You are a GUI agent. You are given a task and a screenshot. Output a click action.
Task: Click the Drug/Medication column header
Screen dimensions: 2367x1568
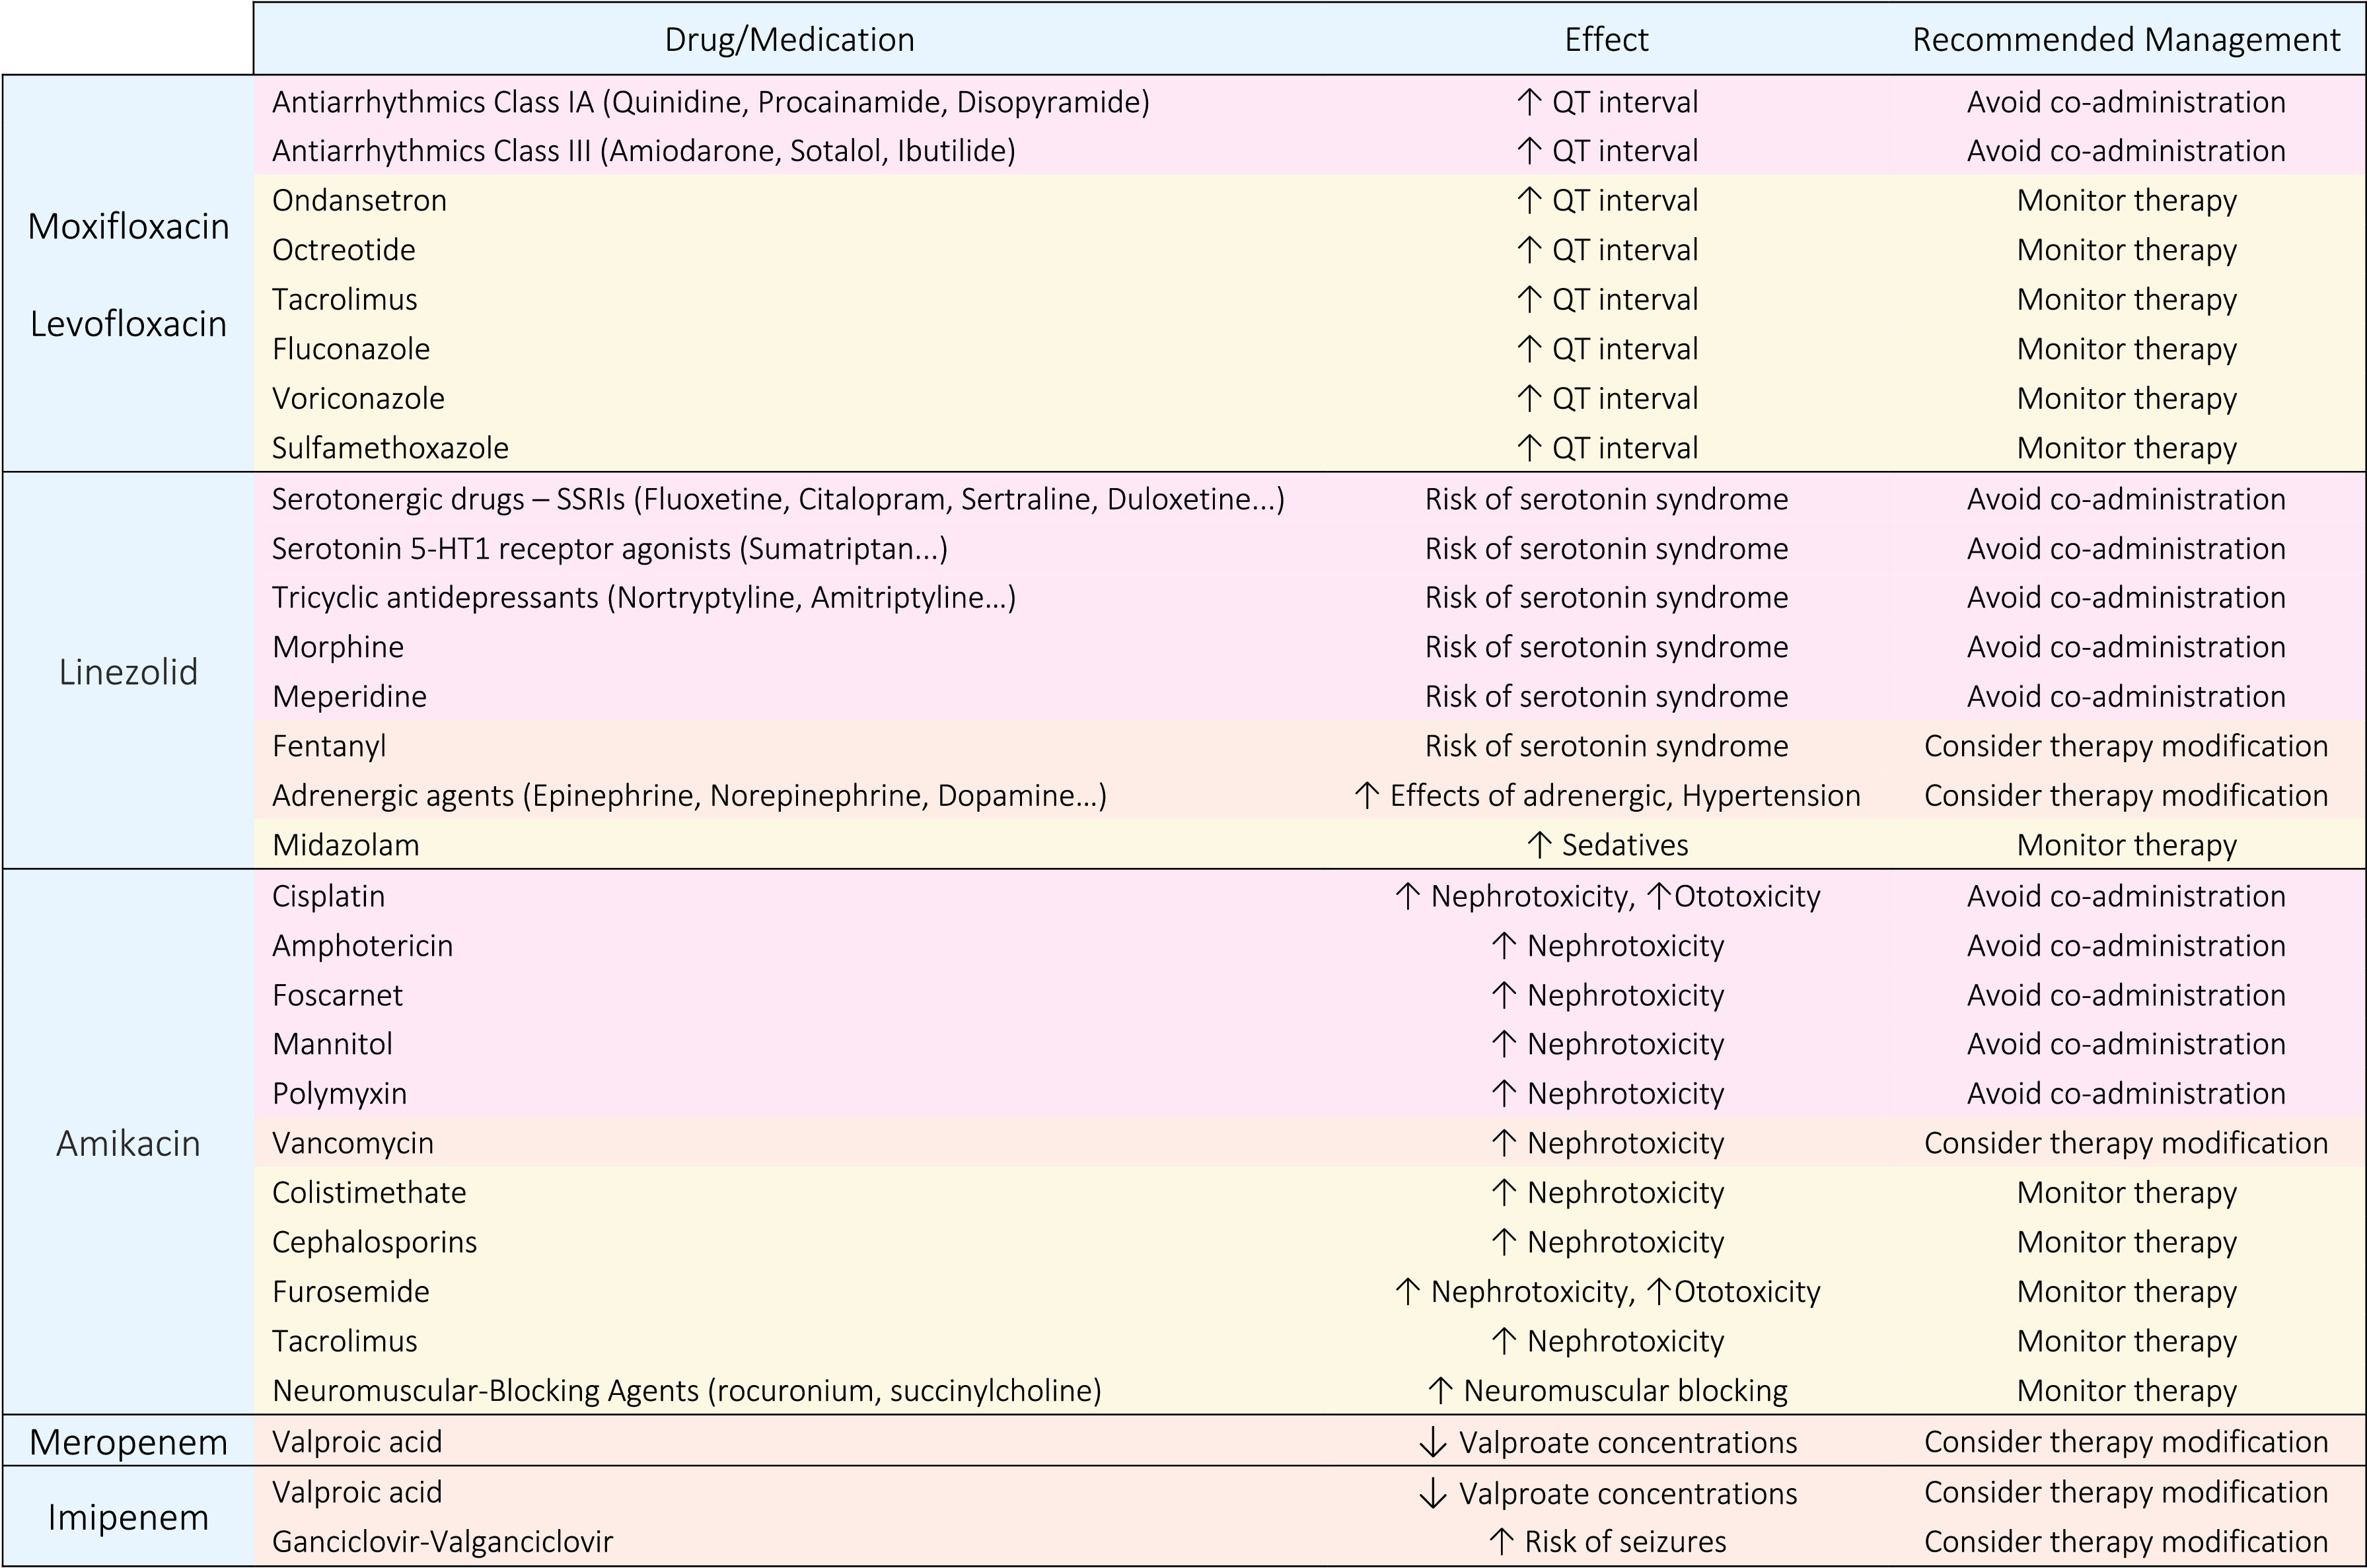tap(789, 39)
